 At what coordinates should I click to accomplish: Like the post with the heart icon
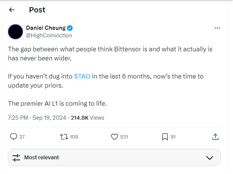[x=115, y=137]
